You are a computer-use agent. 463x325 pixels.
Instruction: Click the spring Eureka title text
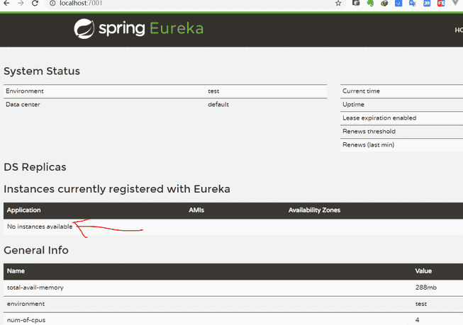point(151,28)
